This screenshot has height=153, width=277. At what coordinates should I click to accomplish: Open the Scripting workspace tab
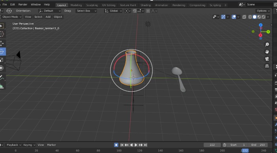point(215,5)
